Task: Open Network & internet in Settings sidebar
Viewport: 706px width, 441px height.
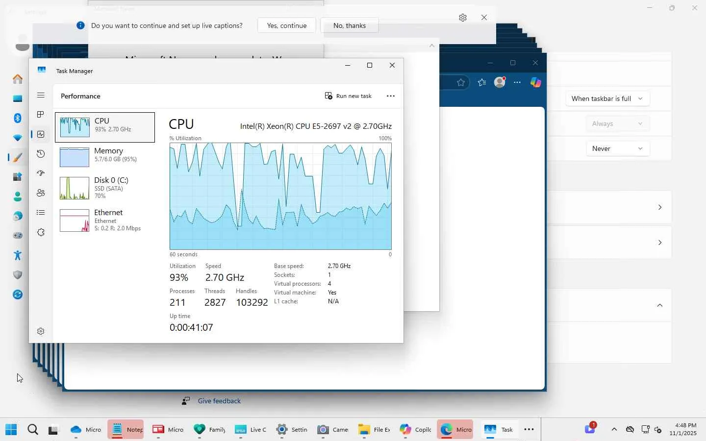Action: [x=18, y=138]
